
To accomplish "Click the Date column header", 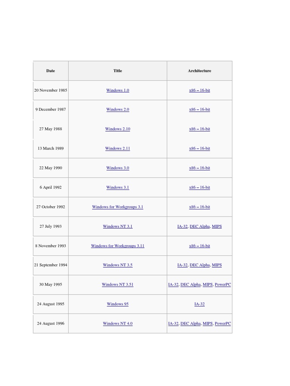I will click(51, 71).
